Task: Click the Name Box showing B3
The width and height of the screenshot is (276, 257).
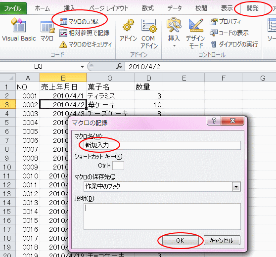Action: point(39,67)
